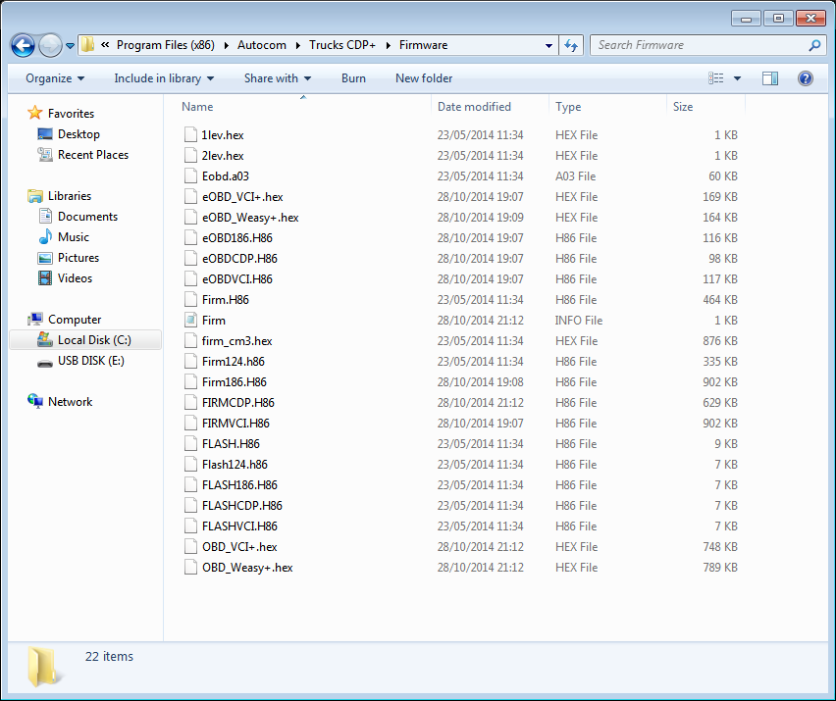836x701 pixels.
Task: Click the Refresh button beside address bar
Action: point(571,45)
